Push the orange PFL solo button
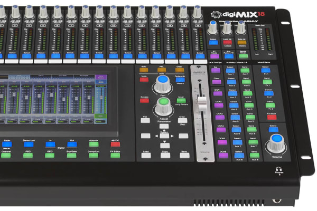This screenshot has width=317, height=211. click(x=162, y=70)
